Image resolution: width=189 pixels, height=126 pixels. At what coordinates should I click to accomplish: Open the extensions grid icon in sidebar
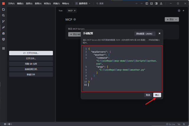tap(4, 48)
